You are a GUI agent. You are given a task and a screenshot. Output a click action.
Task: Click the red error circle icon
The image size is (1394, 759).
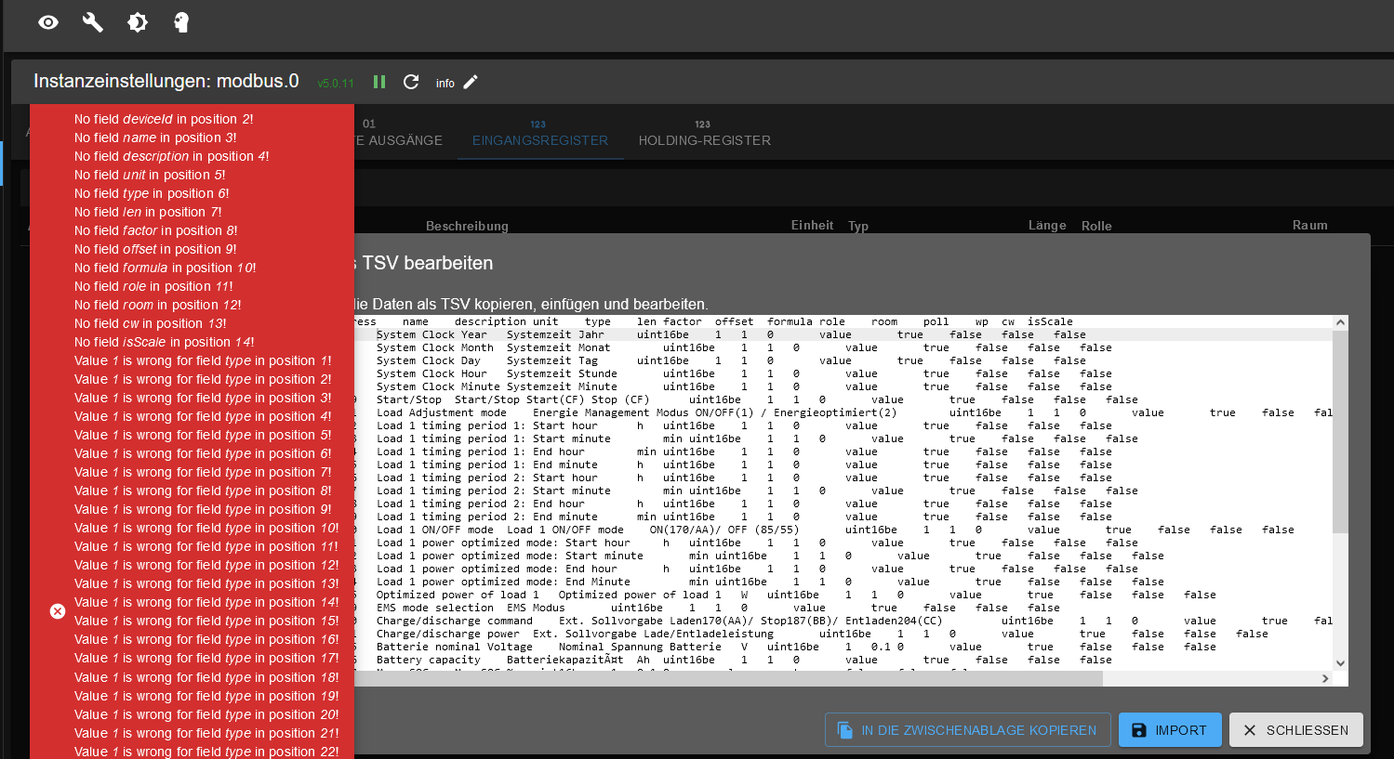[x=58, y=610]
